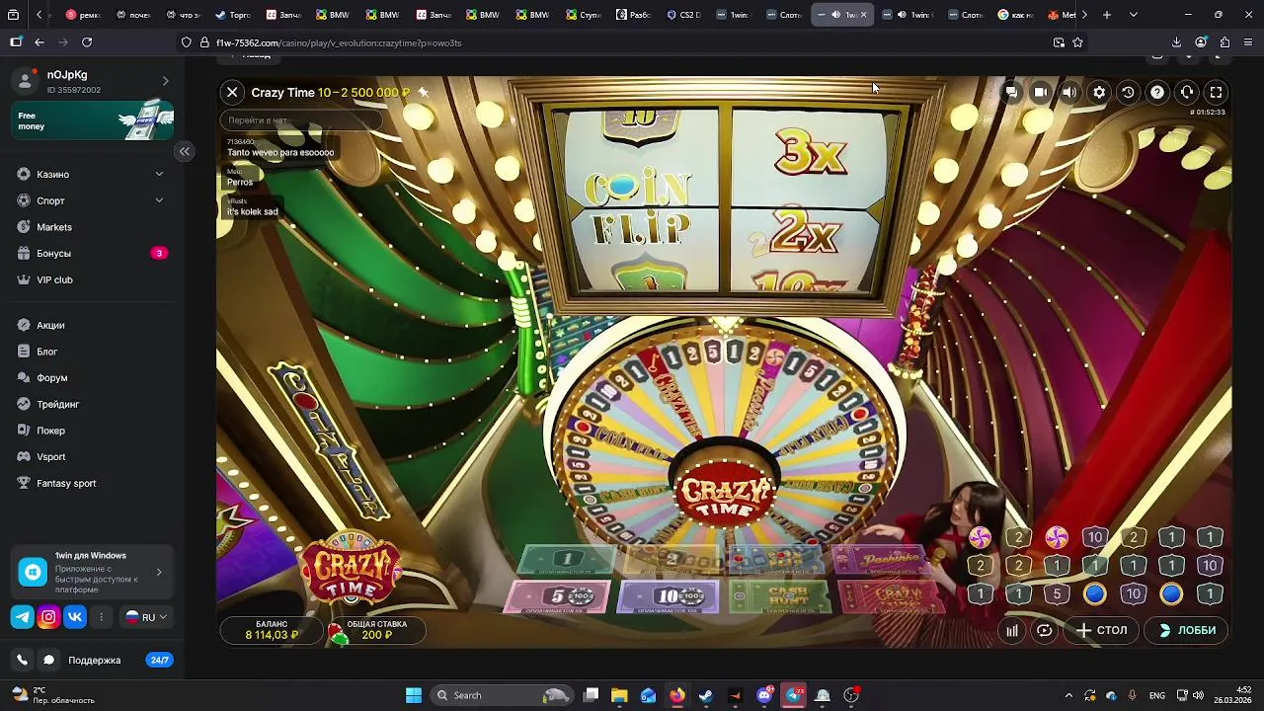The width and height of the screenshot is (1264, 711).
Task: Bookmark this page star icon
Action: click(x=1077, y=42)
